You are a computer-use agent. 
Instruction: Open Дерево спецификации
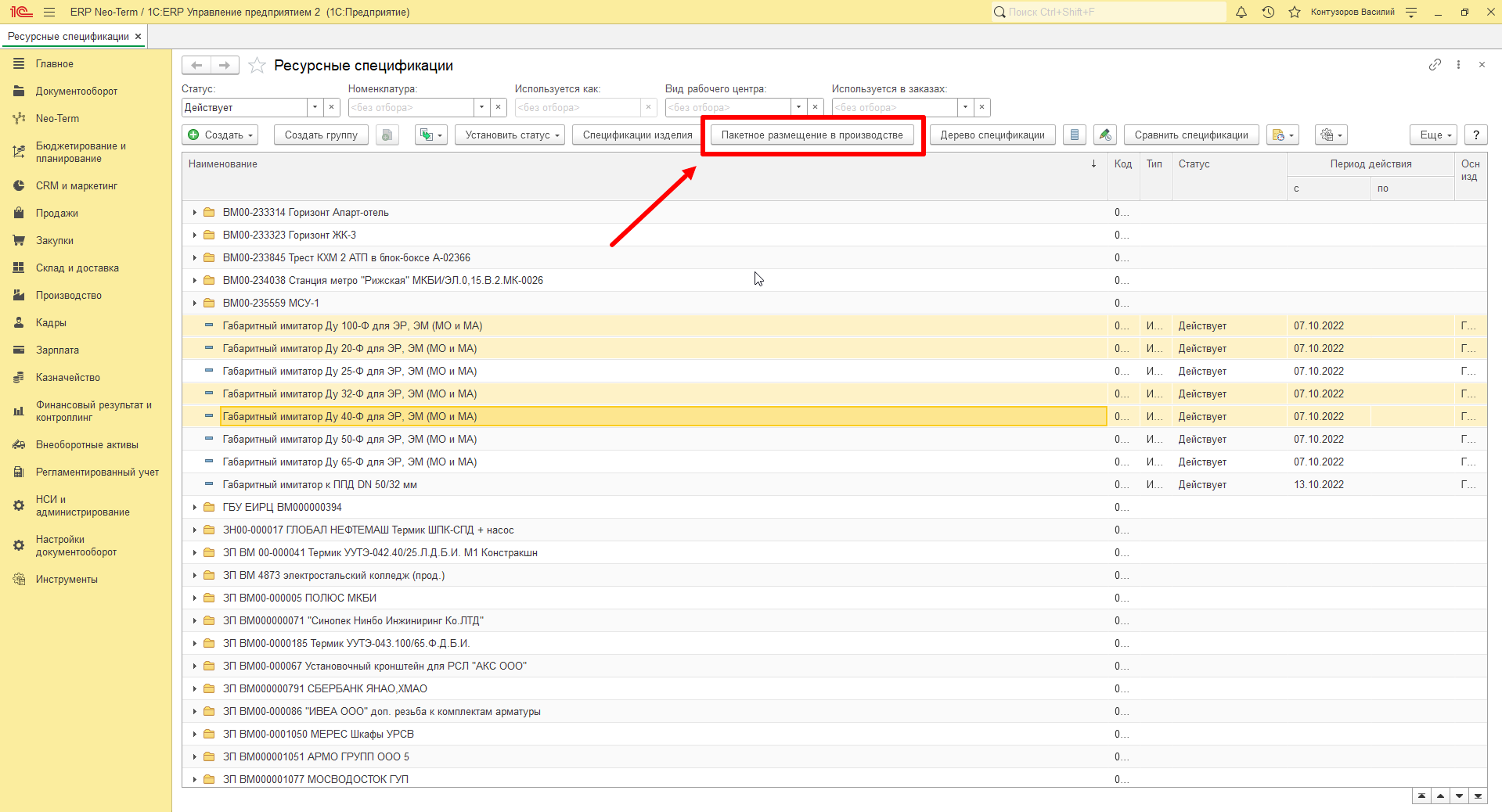[992, 135]
